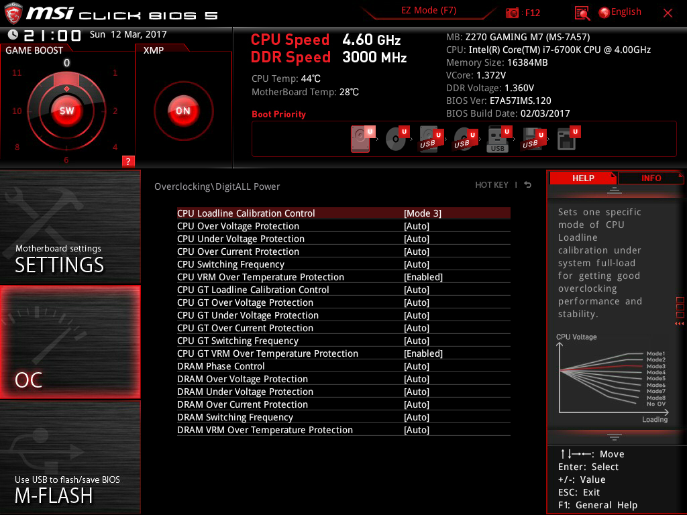Switch to the INFO tab

click(651, 178)
